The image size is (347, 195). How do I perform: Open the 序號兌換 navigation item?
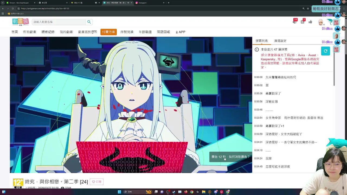(x=127, y=32)
